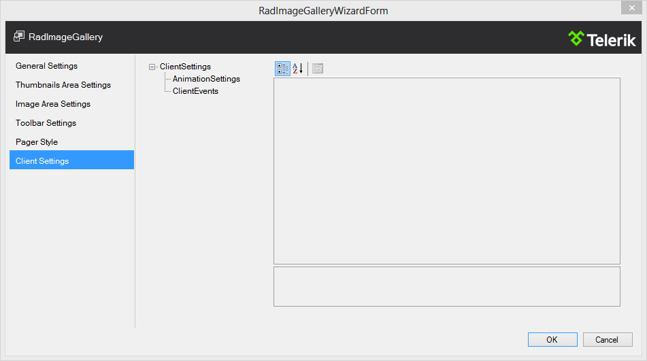This screenshot has width=647, height=361.
Task: Click the property description pane below the grid
Action: tap(446, 286)
